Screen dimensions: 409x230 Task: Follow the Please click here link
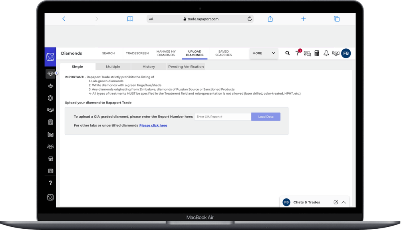[153, 125]
